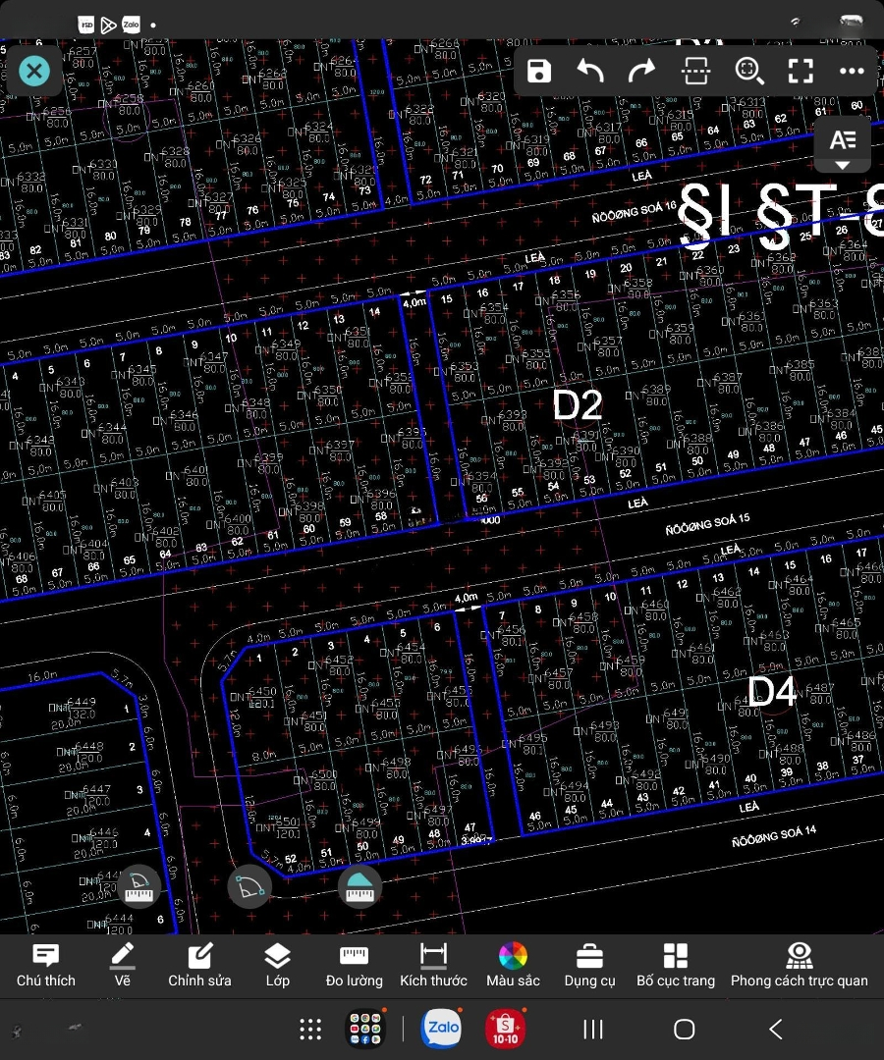Open the Màu sắc color wheel
884x1060 pixels.
coord(513,965)
